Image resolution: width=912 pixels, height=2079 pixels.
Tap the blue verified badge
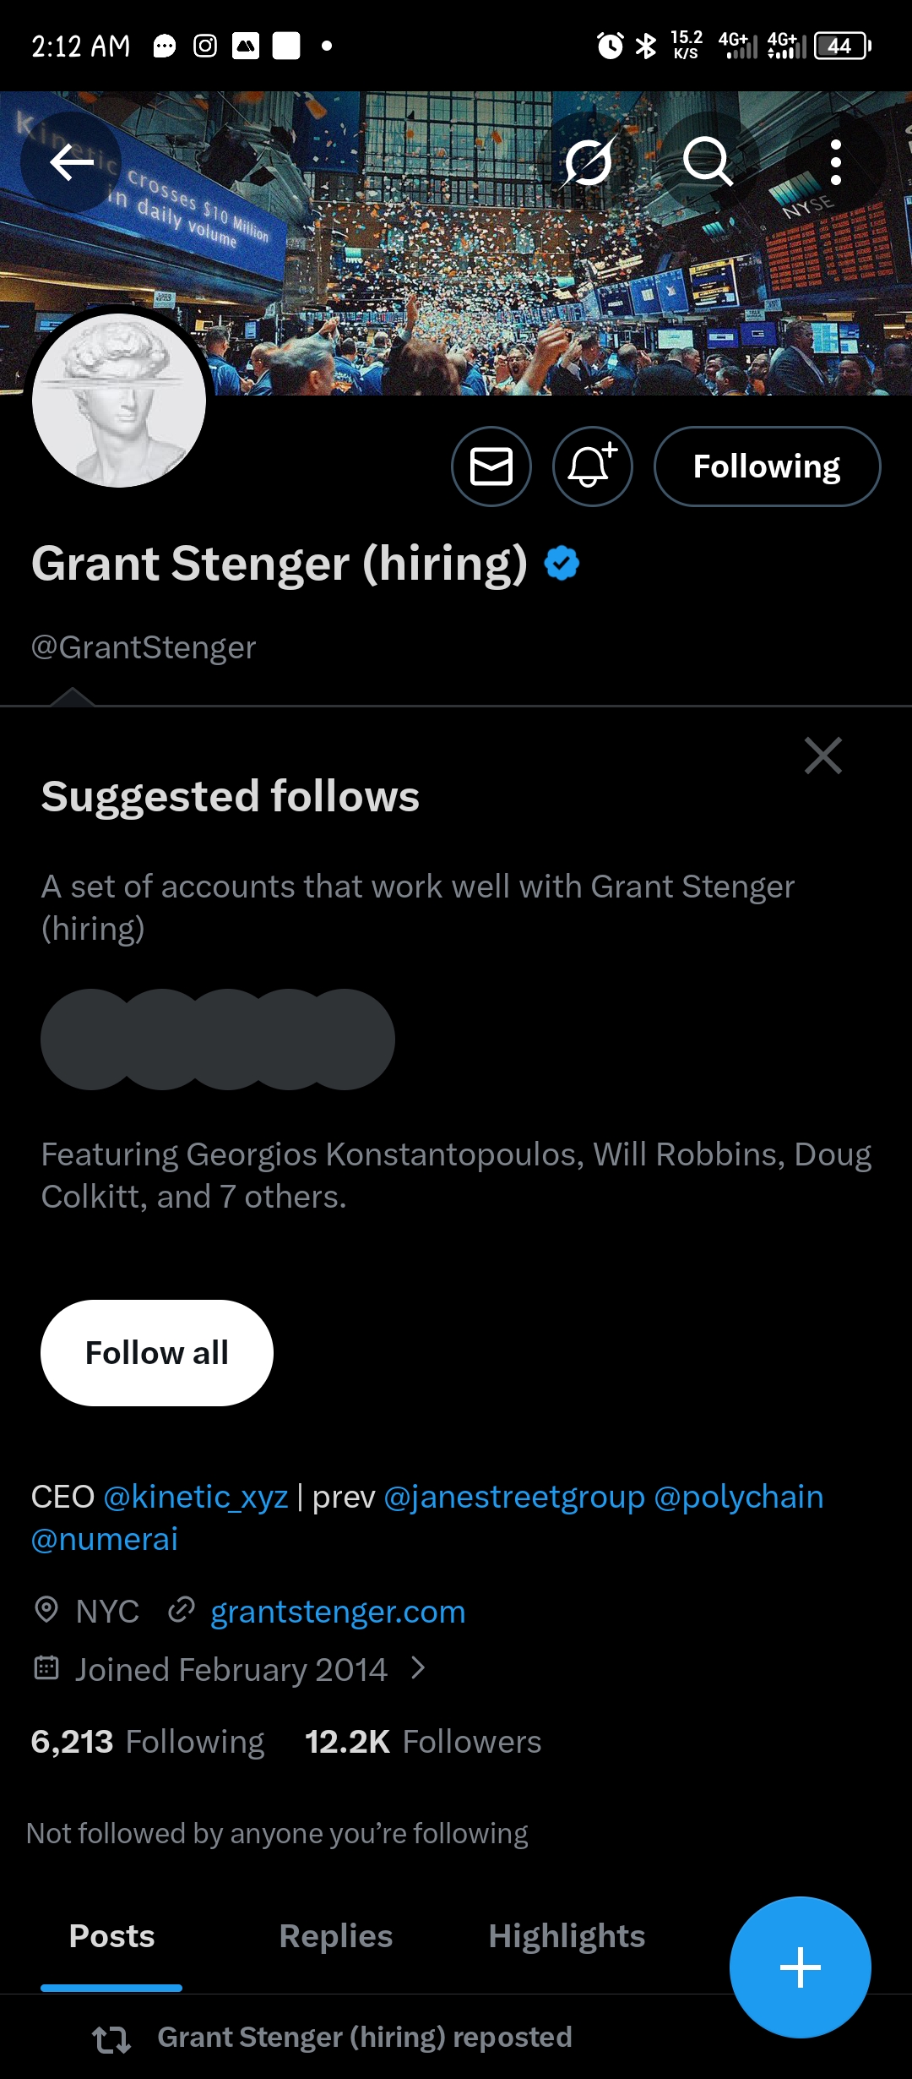562,564
